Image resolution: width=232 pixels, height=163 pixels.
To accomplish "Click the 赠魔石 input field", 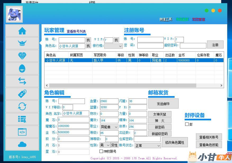I will pyautogui.click(x=73, y=126).
